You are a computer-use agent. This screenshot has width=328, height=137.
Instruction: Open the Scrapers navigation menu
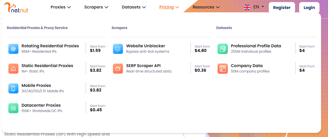[96, 7]
